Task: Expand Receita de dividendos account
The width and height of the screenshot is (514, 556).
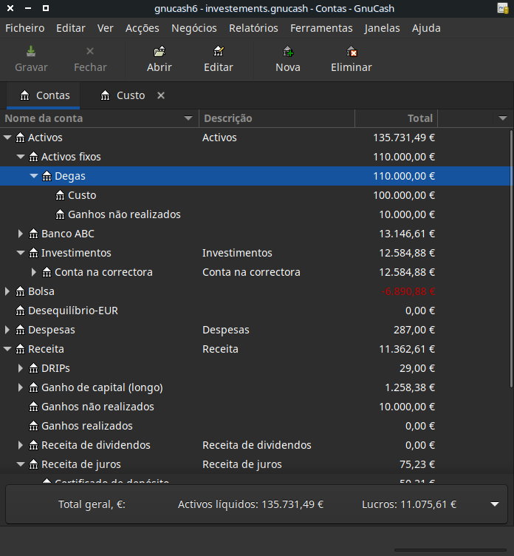Action: pos(21,445)
